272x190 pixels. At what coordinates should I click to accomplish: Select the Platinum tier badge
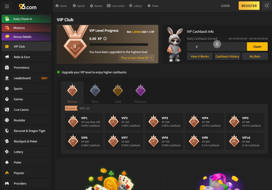pos(140,91)
